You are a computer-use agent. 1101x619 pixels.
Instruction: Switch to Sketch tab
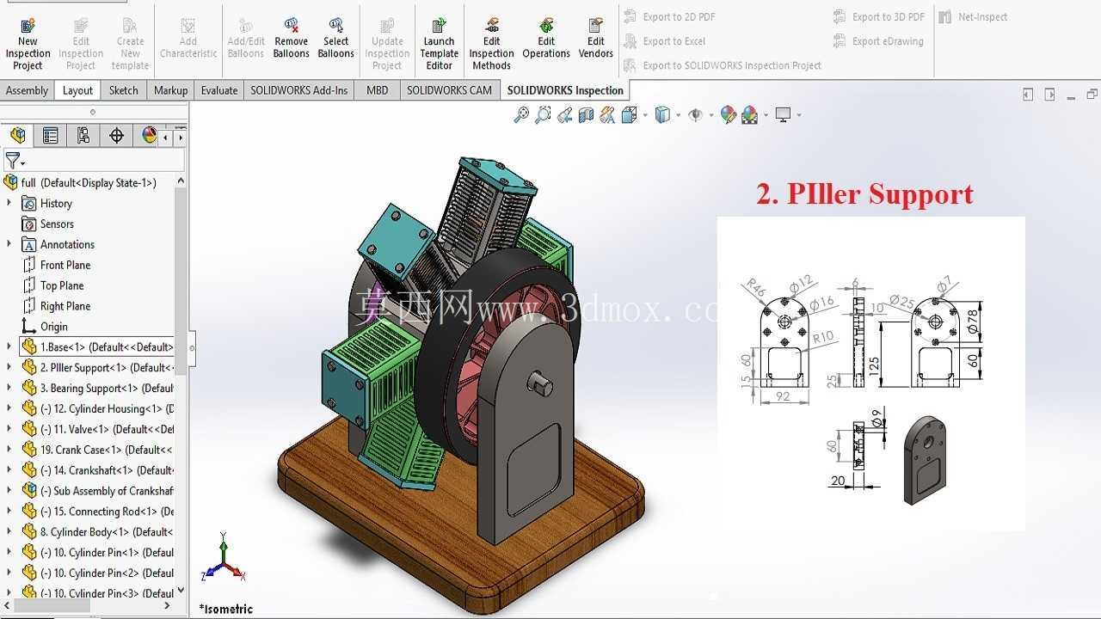pyautogui.click(x=123, y=90)
